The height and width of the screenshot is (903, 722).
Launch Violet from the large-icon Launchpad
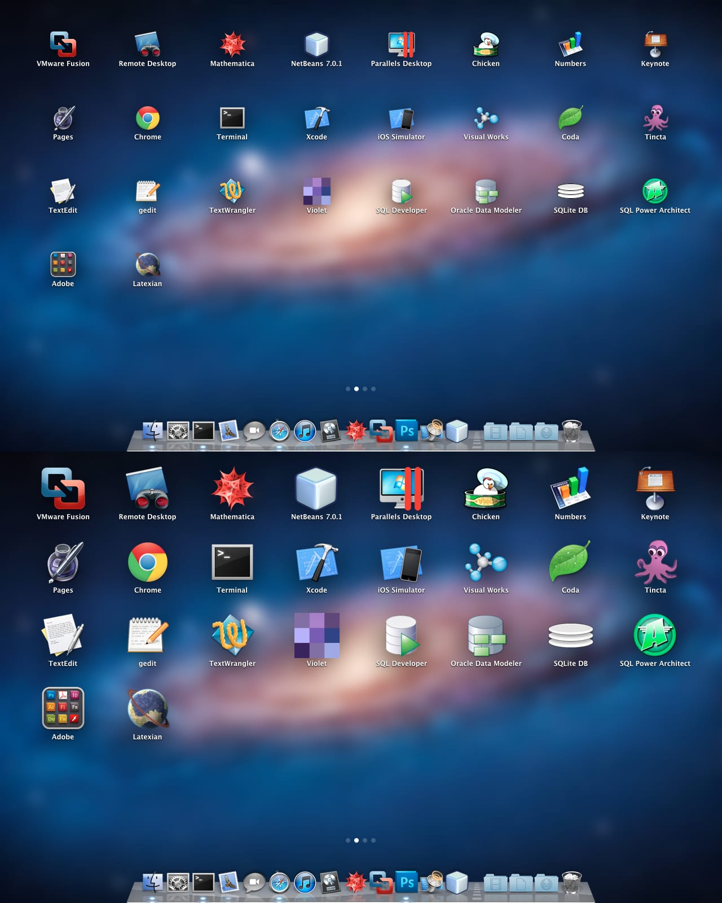click(316, 635)
